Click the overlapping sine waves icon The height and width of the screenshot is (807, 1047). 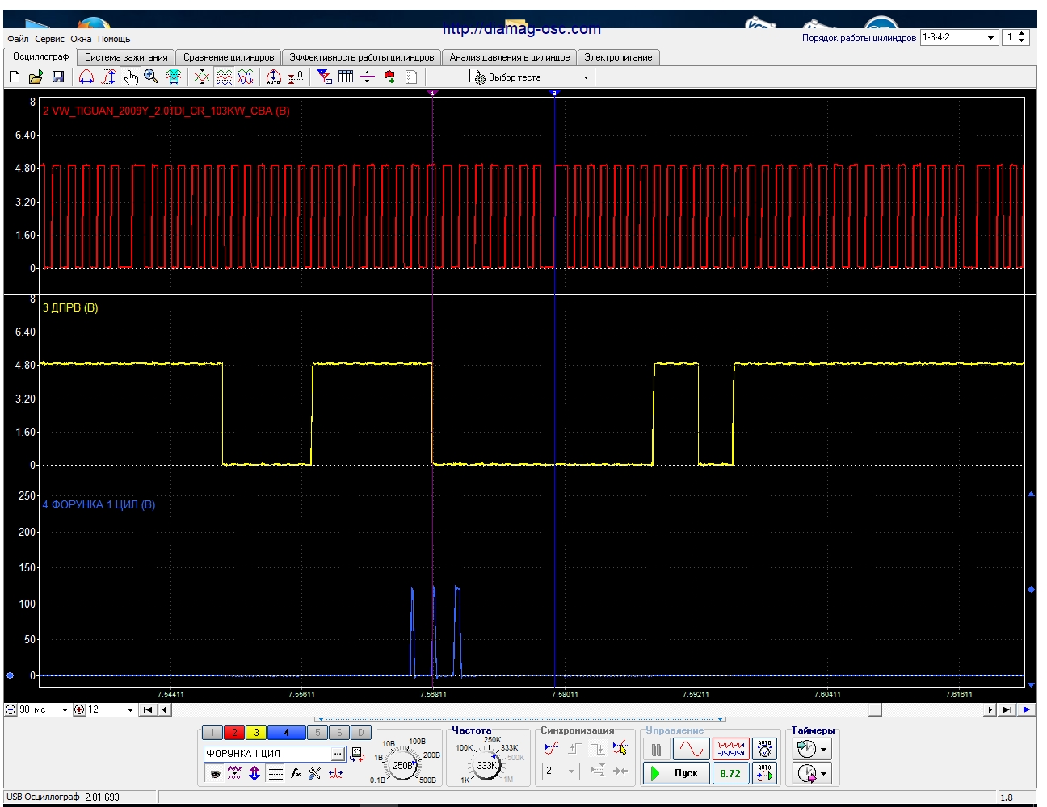click(x=246, y=77)
